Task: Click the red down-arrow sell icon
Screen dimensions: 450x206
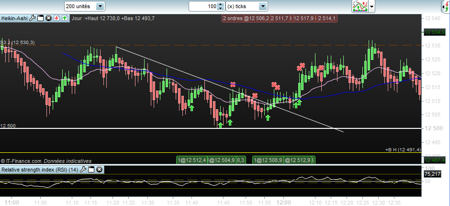Action: pyautogui.click(x=57, y=18)
